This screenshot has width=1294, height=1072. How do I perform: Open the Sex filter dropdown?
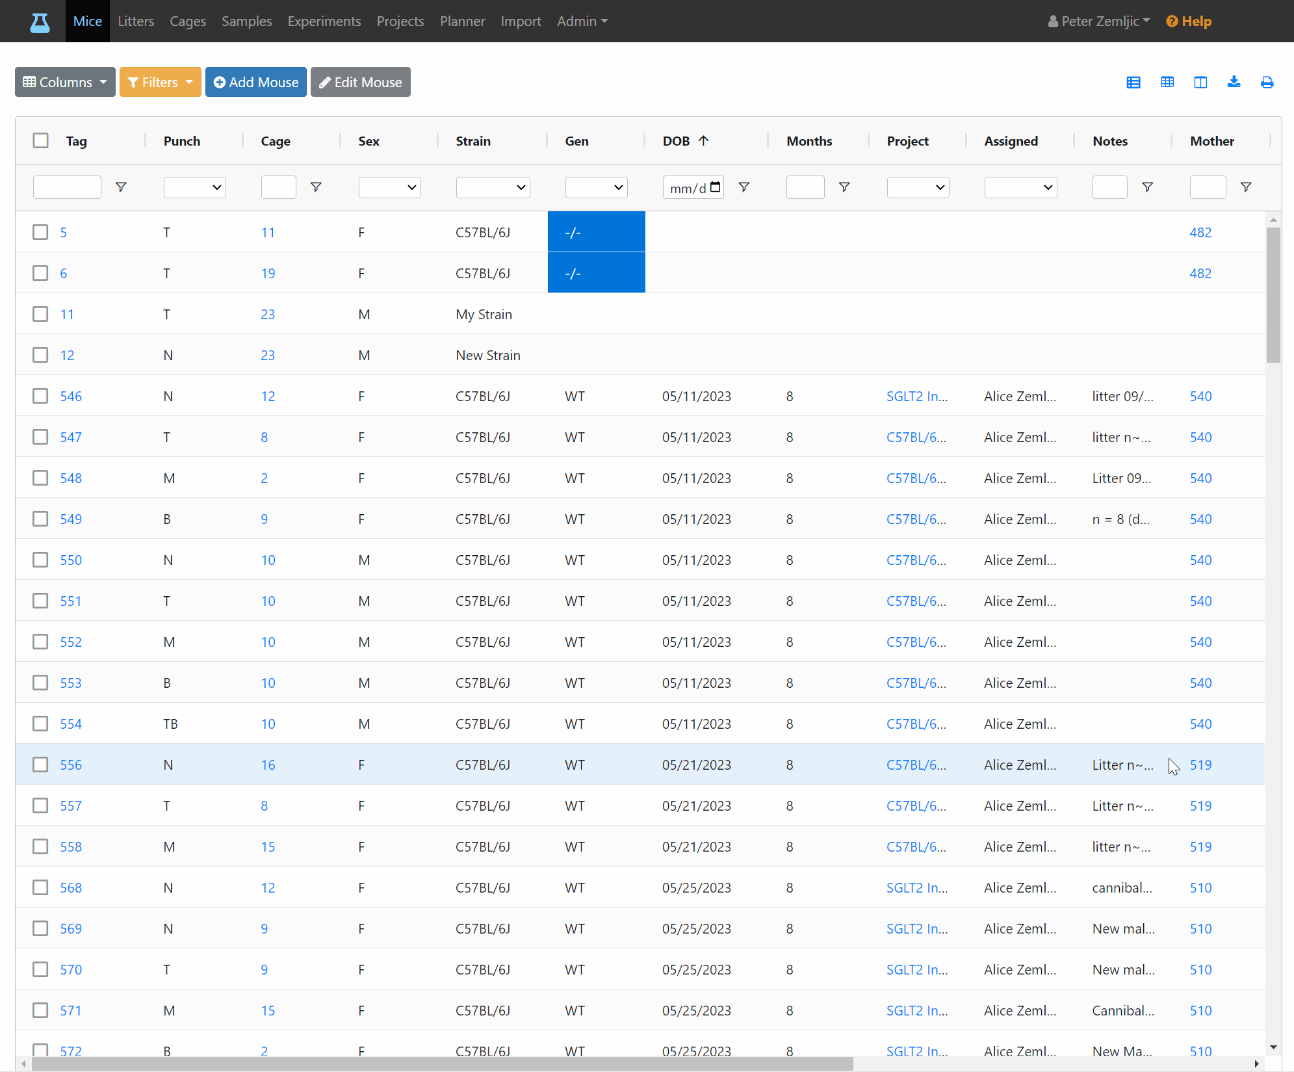click(x=390, y=187)
